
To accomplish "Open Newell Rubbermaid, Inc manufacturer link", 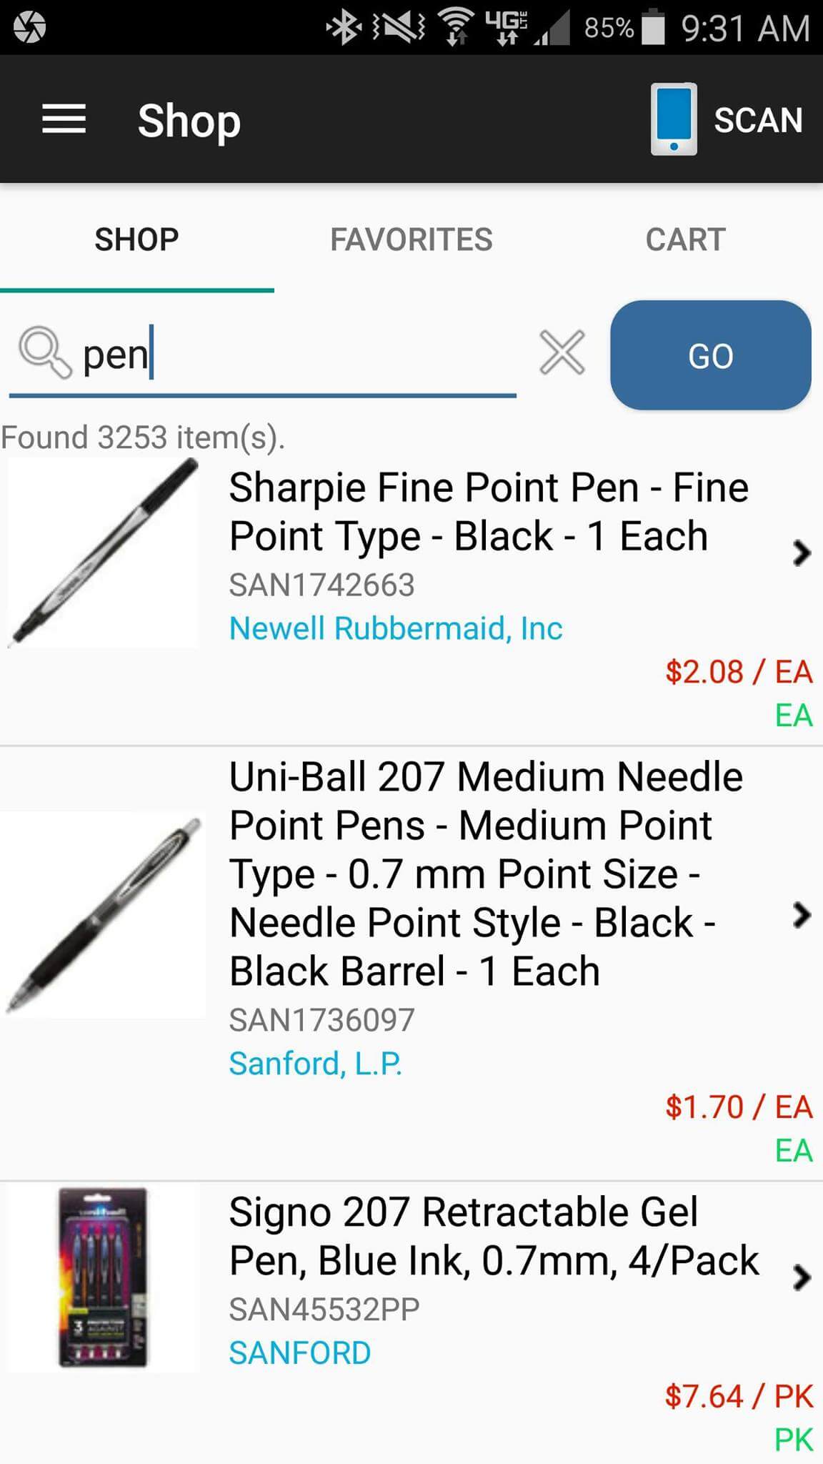I will (x=395, y=628).
